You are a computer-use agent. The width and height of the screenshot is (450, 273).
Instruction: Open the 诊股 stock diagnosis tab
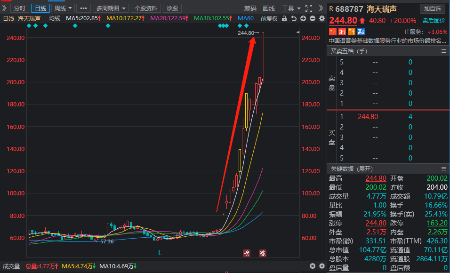pos(172,8)
